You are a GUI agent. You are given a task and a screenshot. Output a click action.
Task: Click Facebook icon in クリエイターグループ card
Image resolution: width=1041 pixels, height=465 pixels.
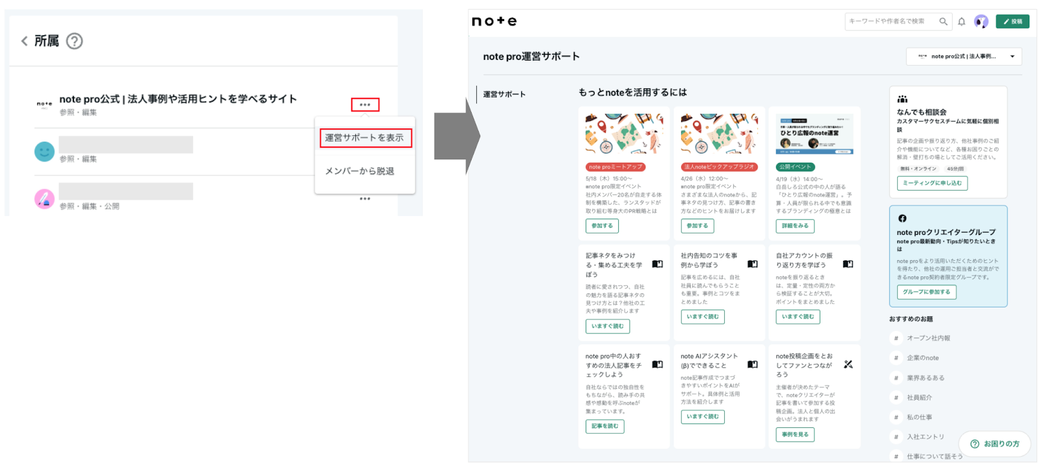coord(902,219)
